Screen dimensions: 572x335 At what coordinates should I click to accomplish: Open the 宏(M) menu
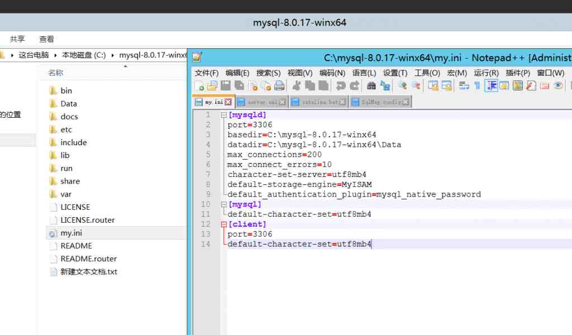[x=457, y=73]
